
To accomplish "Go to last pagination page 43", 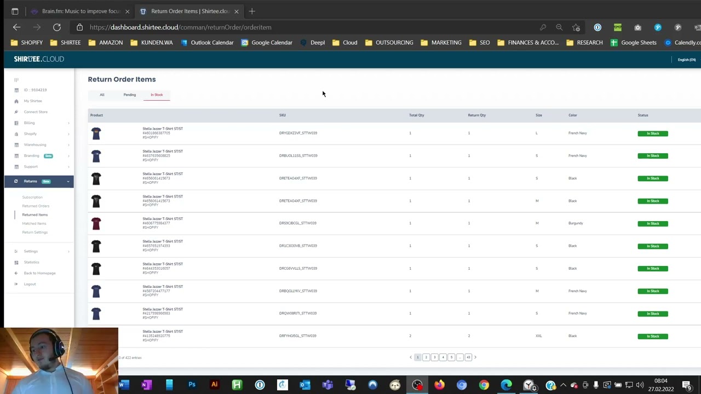I will click(x=468, y=357).
